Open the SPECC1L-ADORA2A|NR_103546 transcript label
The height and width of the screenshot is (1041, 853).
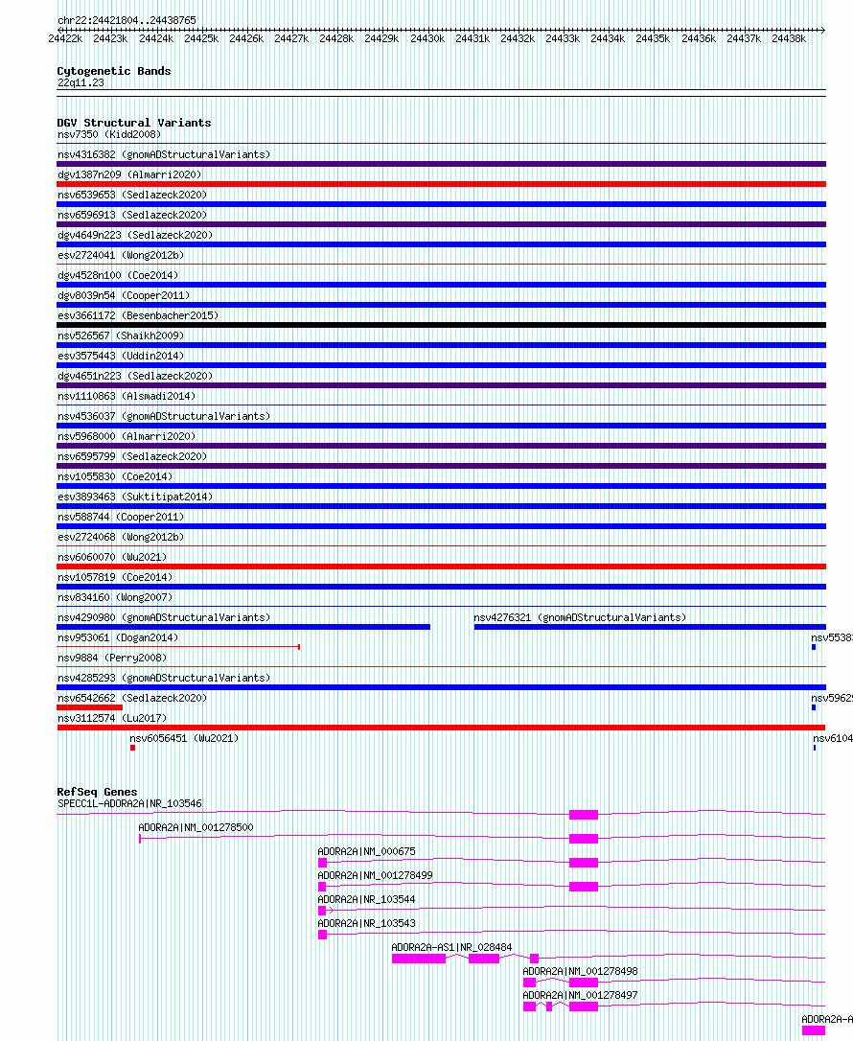pos(129,803)
